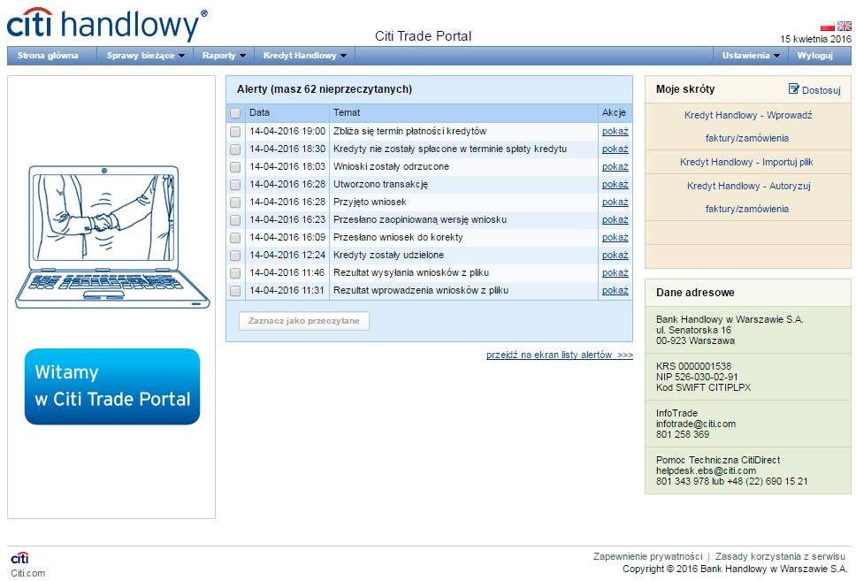Click the text 'KRS 0000001538'
The image size is (856, 581).
coord(694,366)
